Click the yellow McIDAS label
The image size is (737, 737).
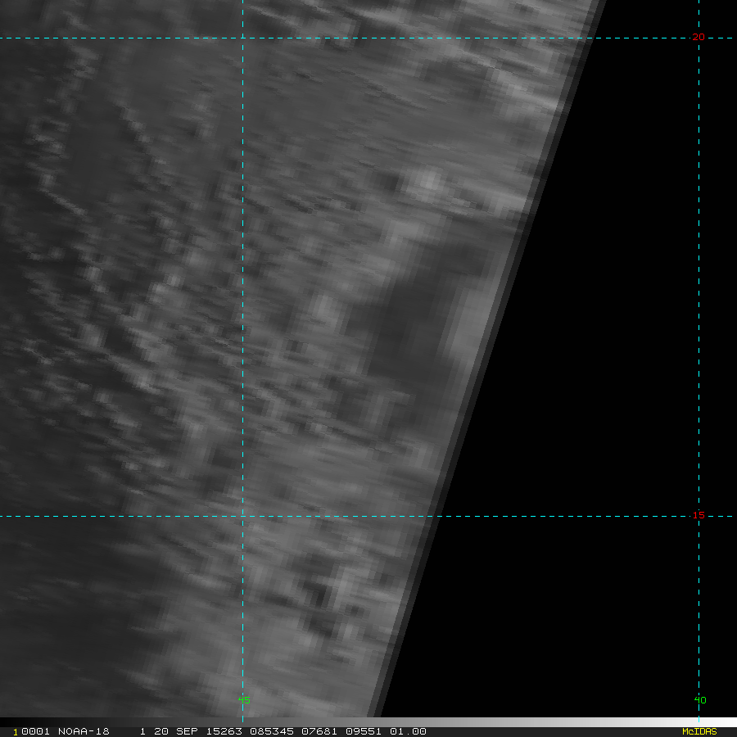coord(699,731)
